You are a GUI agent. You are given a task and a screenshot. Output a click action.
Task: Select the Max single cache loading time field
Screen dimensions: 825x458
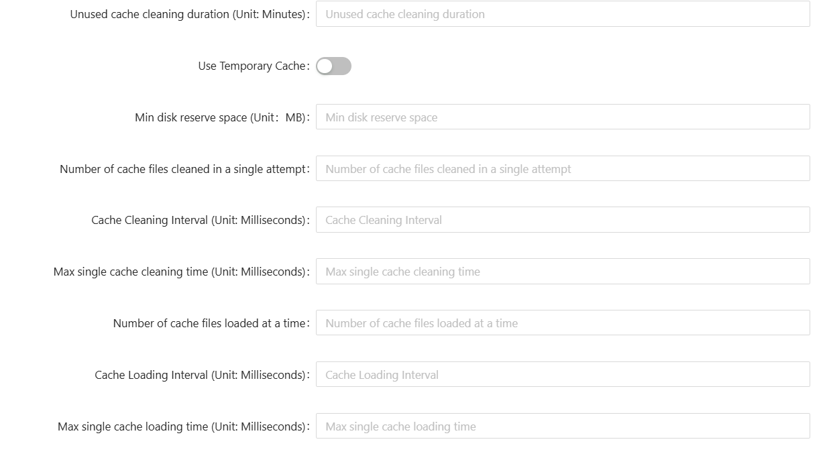coord(562,426)
